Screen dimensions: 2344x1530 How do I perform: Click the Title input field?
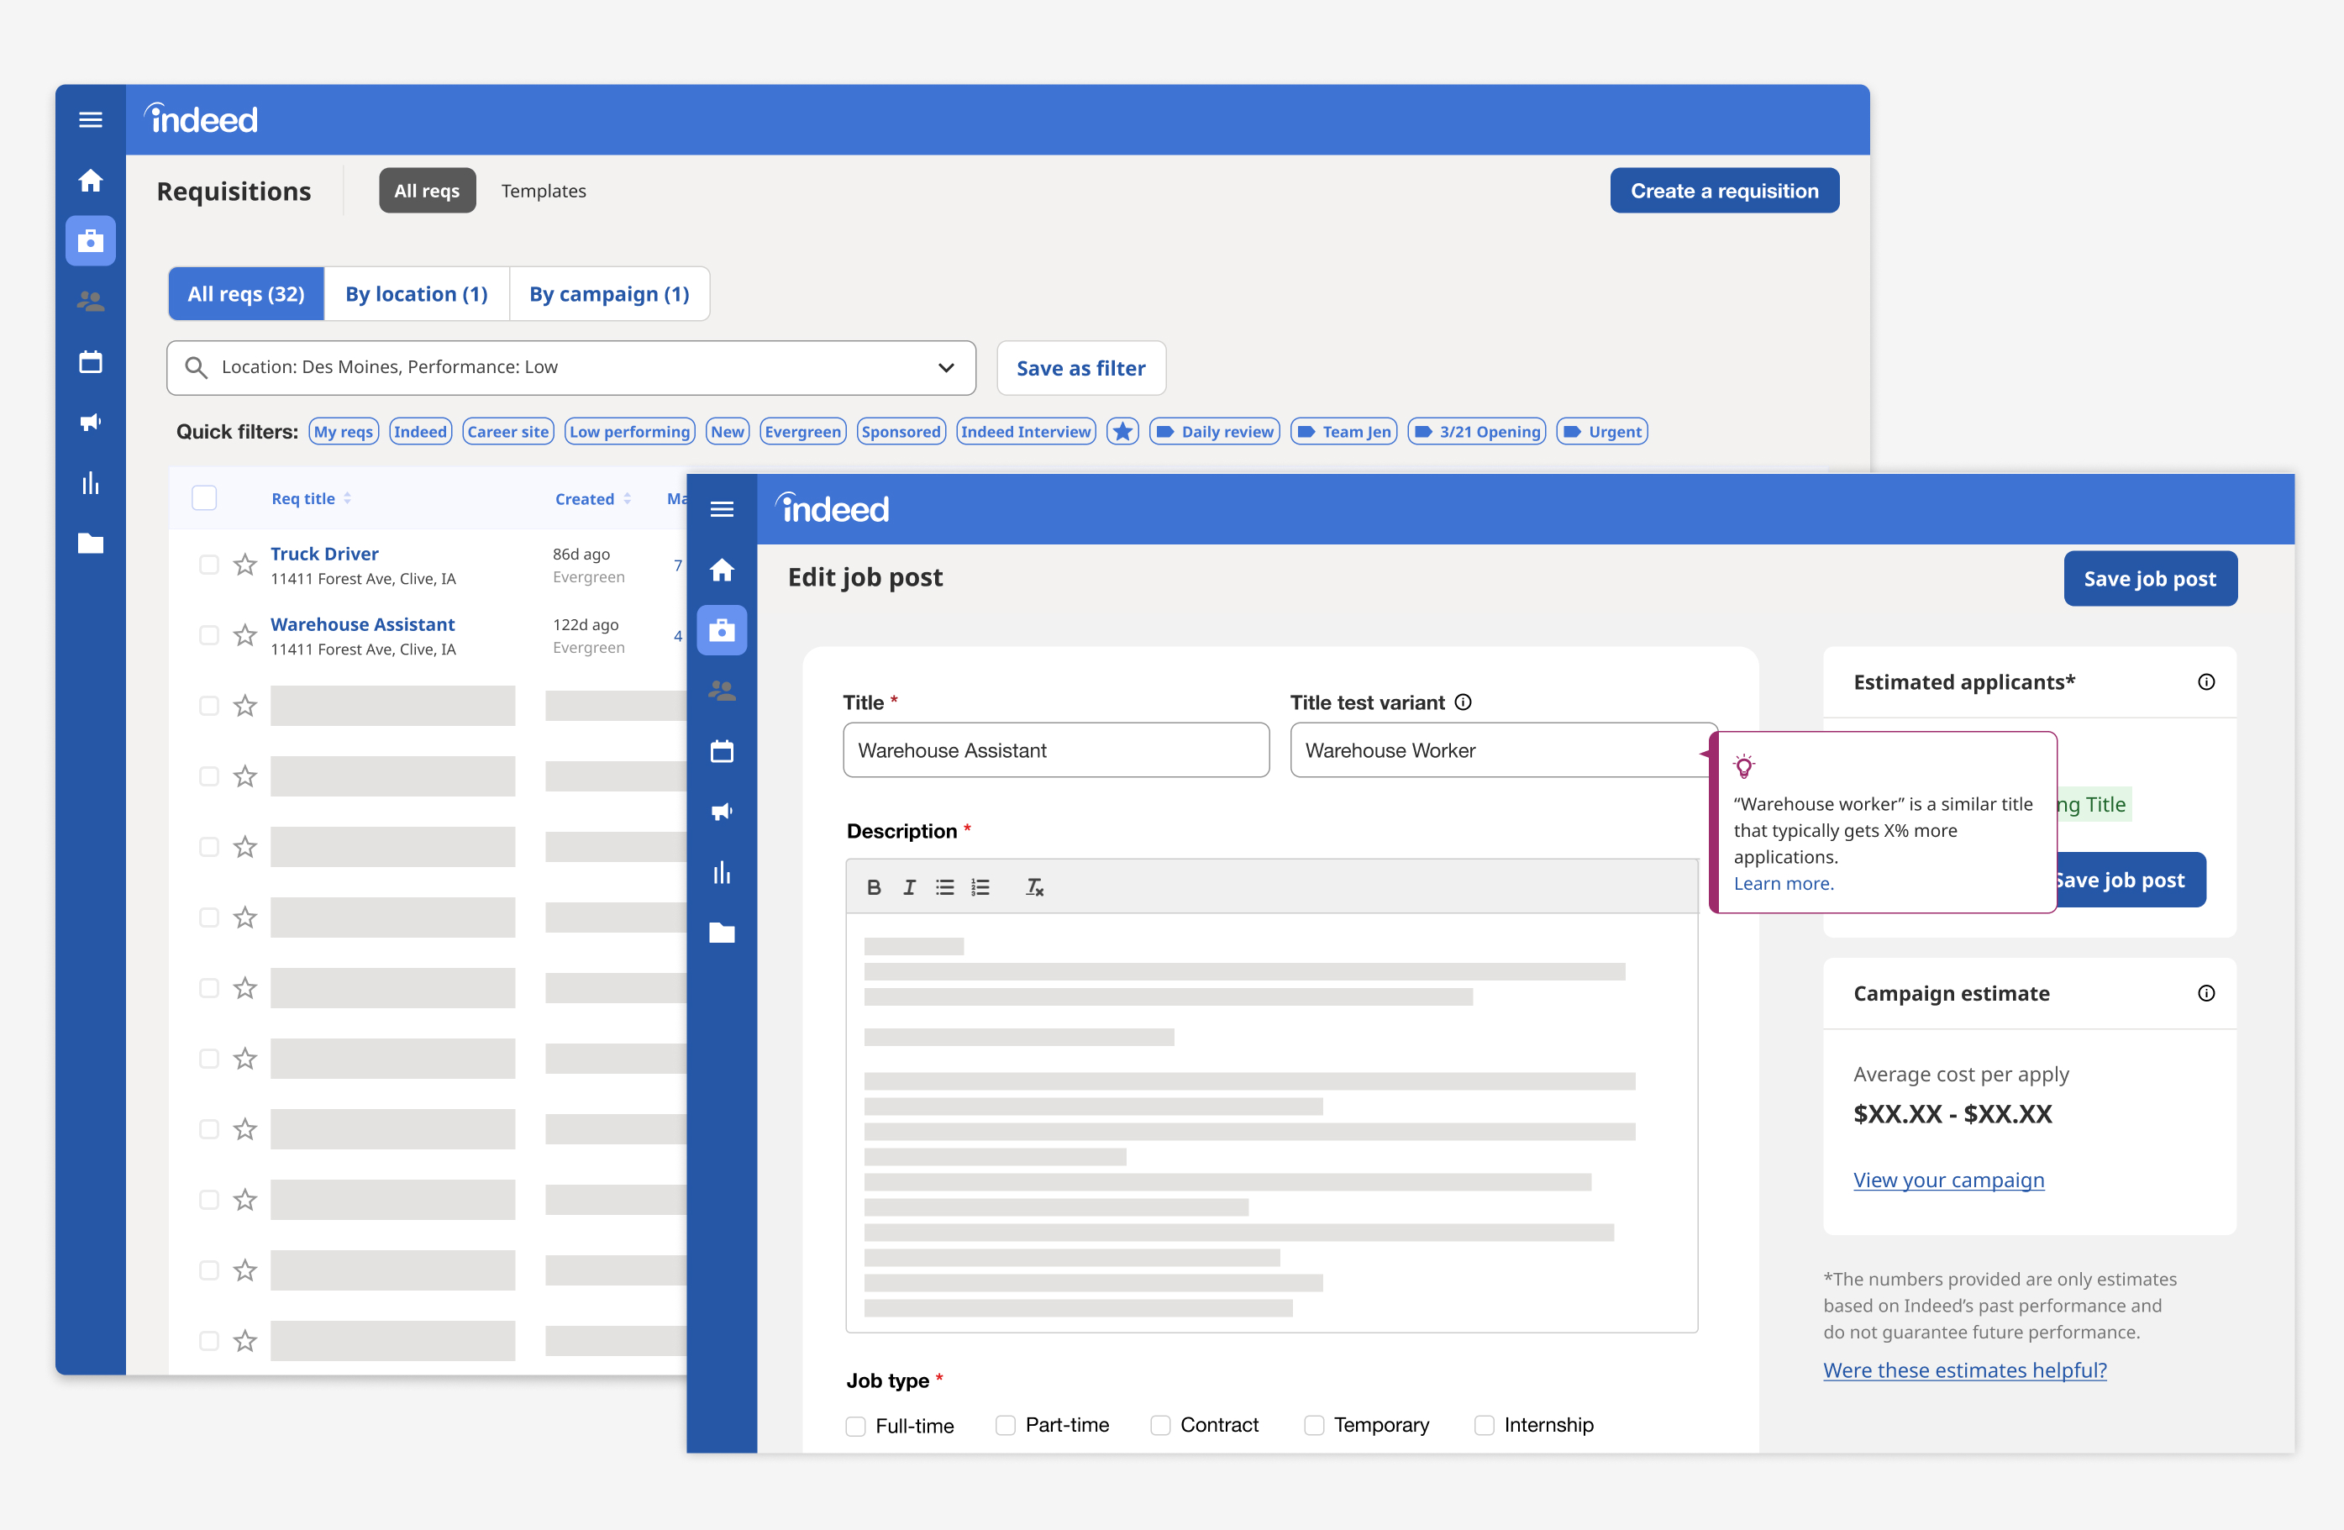click(x=1056, y=749)
